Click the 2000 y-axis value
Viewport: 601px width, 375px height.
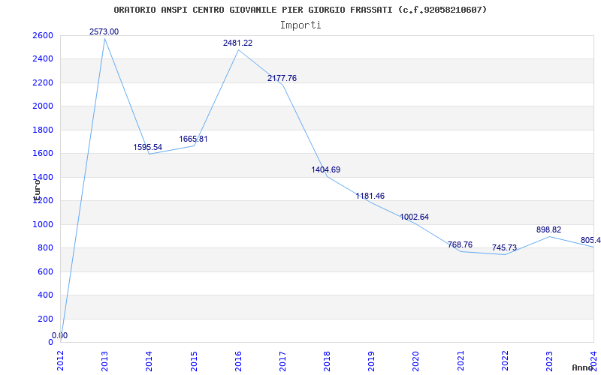pyautogui.click(x=43, y=106)
